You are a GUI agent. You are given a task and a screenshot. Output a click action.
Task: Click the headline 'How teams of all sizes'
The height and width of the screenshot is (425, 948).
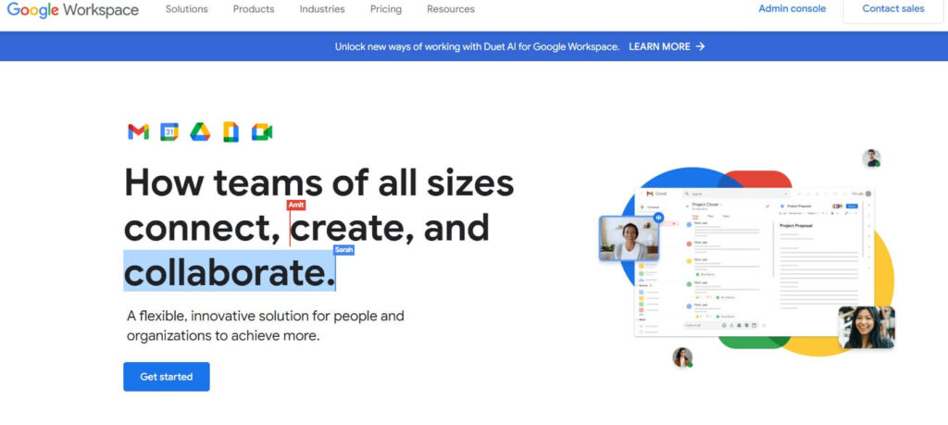point(318,182)
